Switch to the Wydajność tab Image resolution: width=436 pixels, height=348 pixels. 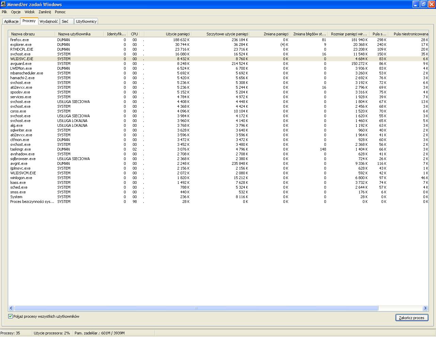point(49,21)
